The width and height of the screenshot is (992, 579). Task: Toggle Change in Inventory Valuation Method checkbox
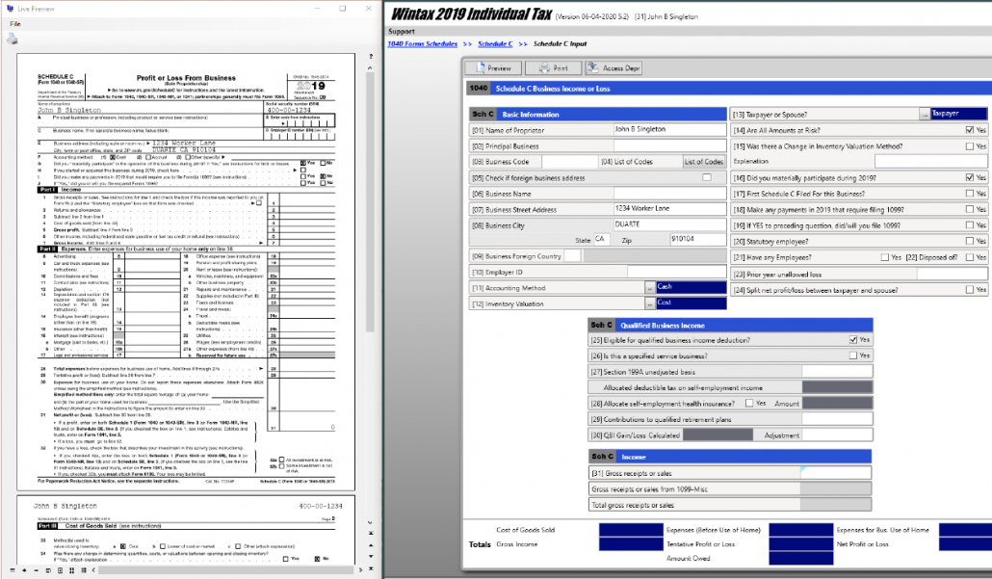point(970,146)
